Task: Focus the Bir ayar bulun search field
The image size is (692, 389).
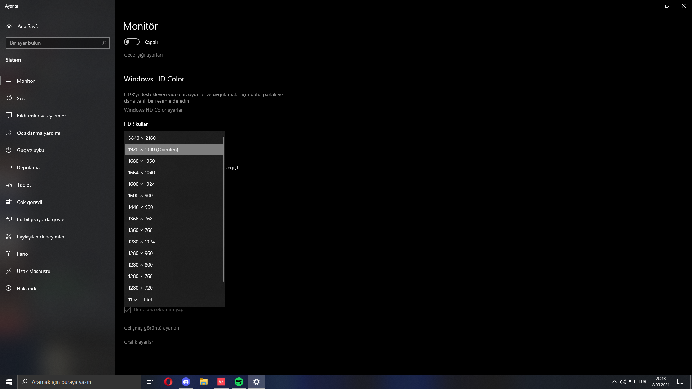Action: pyautogui.click(x=58, y=43)
